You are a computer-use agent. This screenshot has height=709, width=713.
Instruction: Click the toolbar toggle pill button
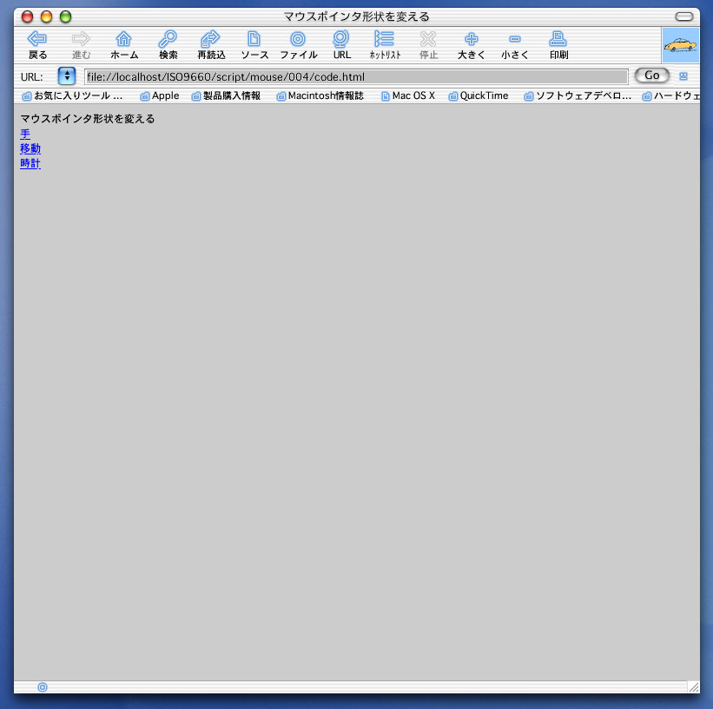click(x=683, y=16)
